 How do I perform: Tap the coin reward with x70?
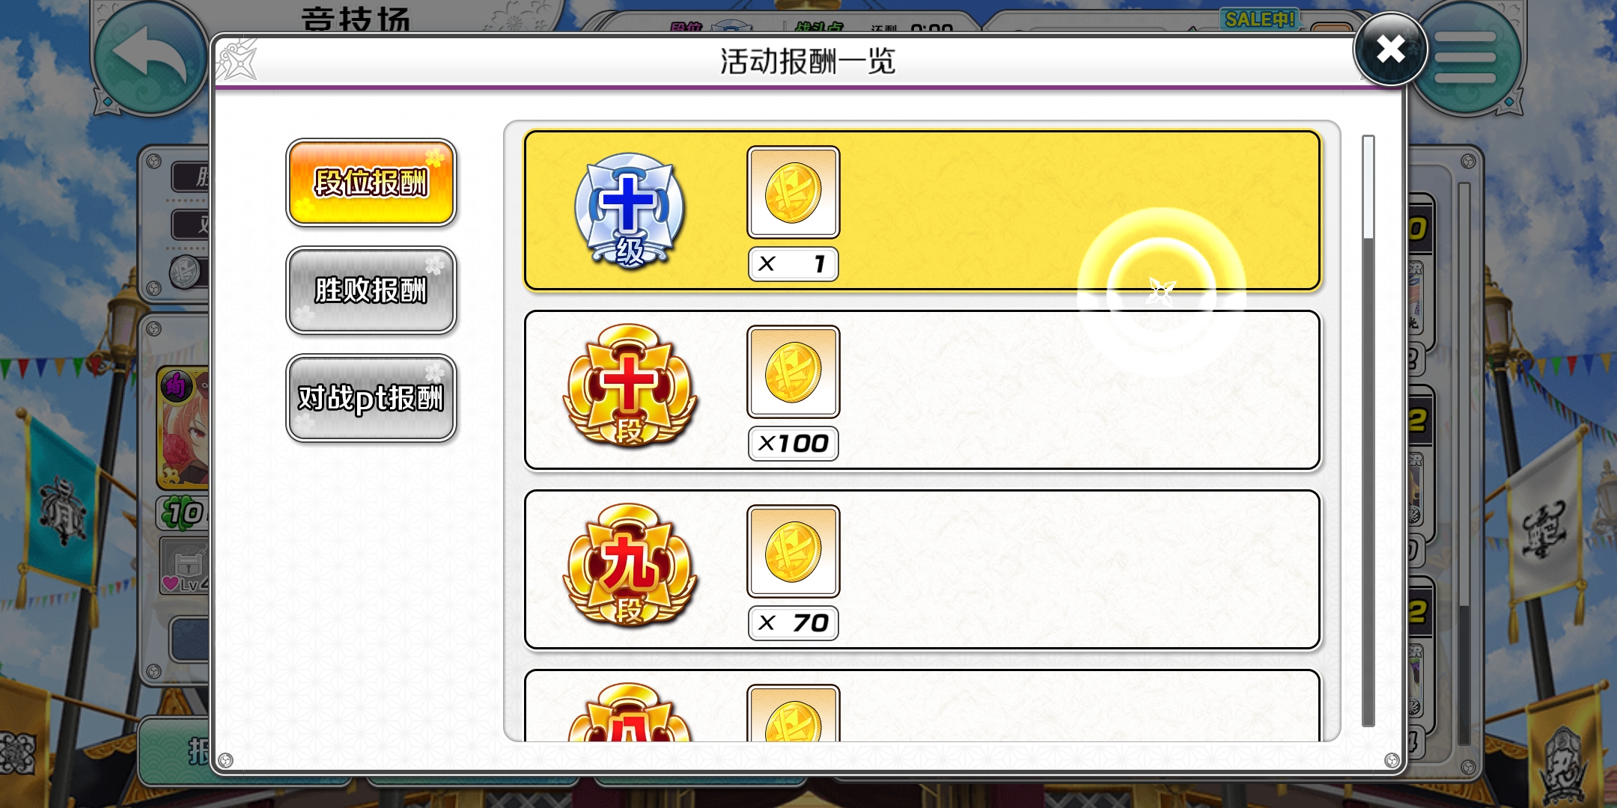tap(794, 552)
